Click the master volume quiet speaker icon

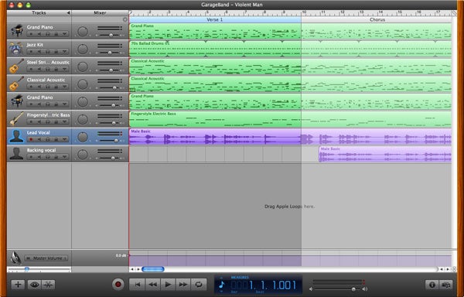(311, 289)
